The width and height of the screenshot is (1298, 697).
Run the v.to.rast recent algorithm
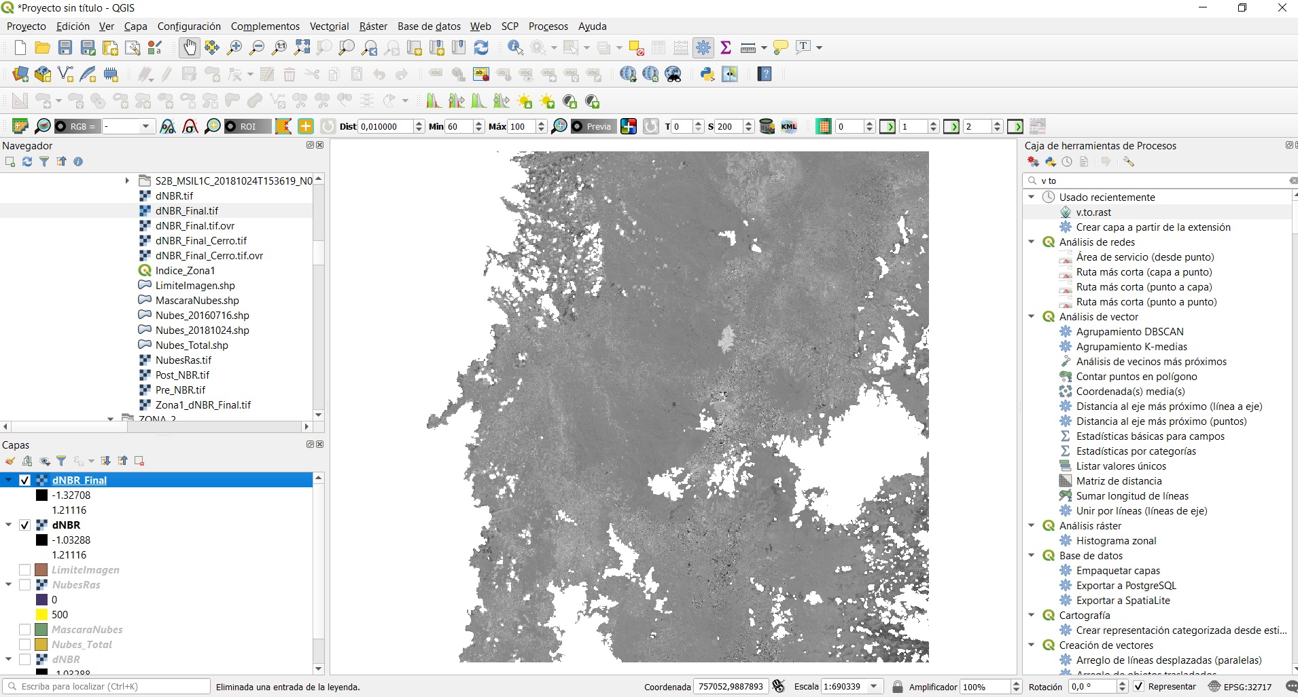pyautogui.click(x=1093, y=212)
